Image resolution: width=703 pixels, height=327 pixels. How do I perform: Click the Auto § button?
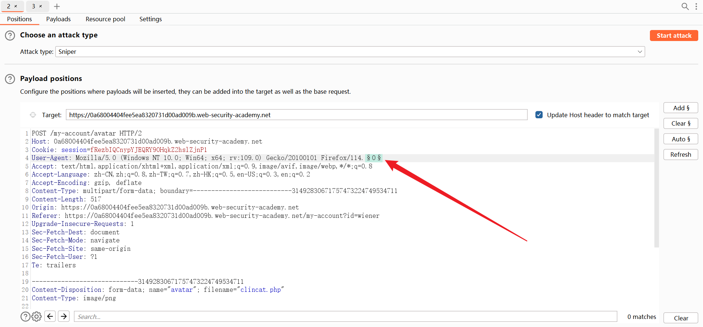coord(680,139)
